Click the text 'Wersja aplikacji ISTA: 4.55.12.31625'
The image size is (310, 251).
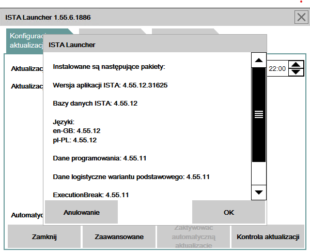[110, 85]
